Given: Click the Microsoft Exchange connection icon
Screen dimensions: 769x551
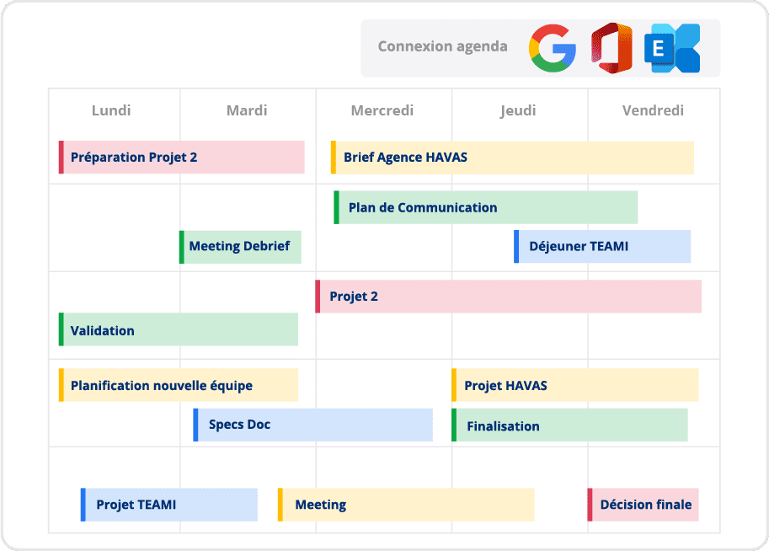Looking at the screenshot, I should coord(672,48).
